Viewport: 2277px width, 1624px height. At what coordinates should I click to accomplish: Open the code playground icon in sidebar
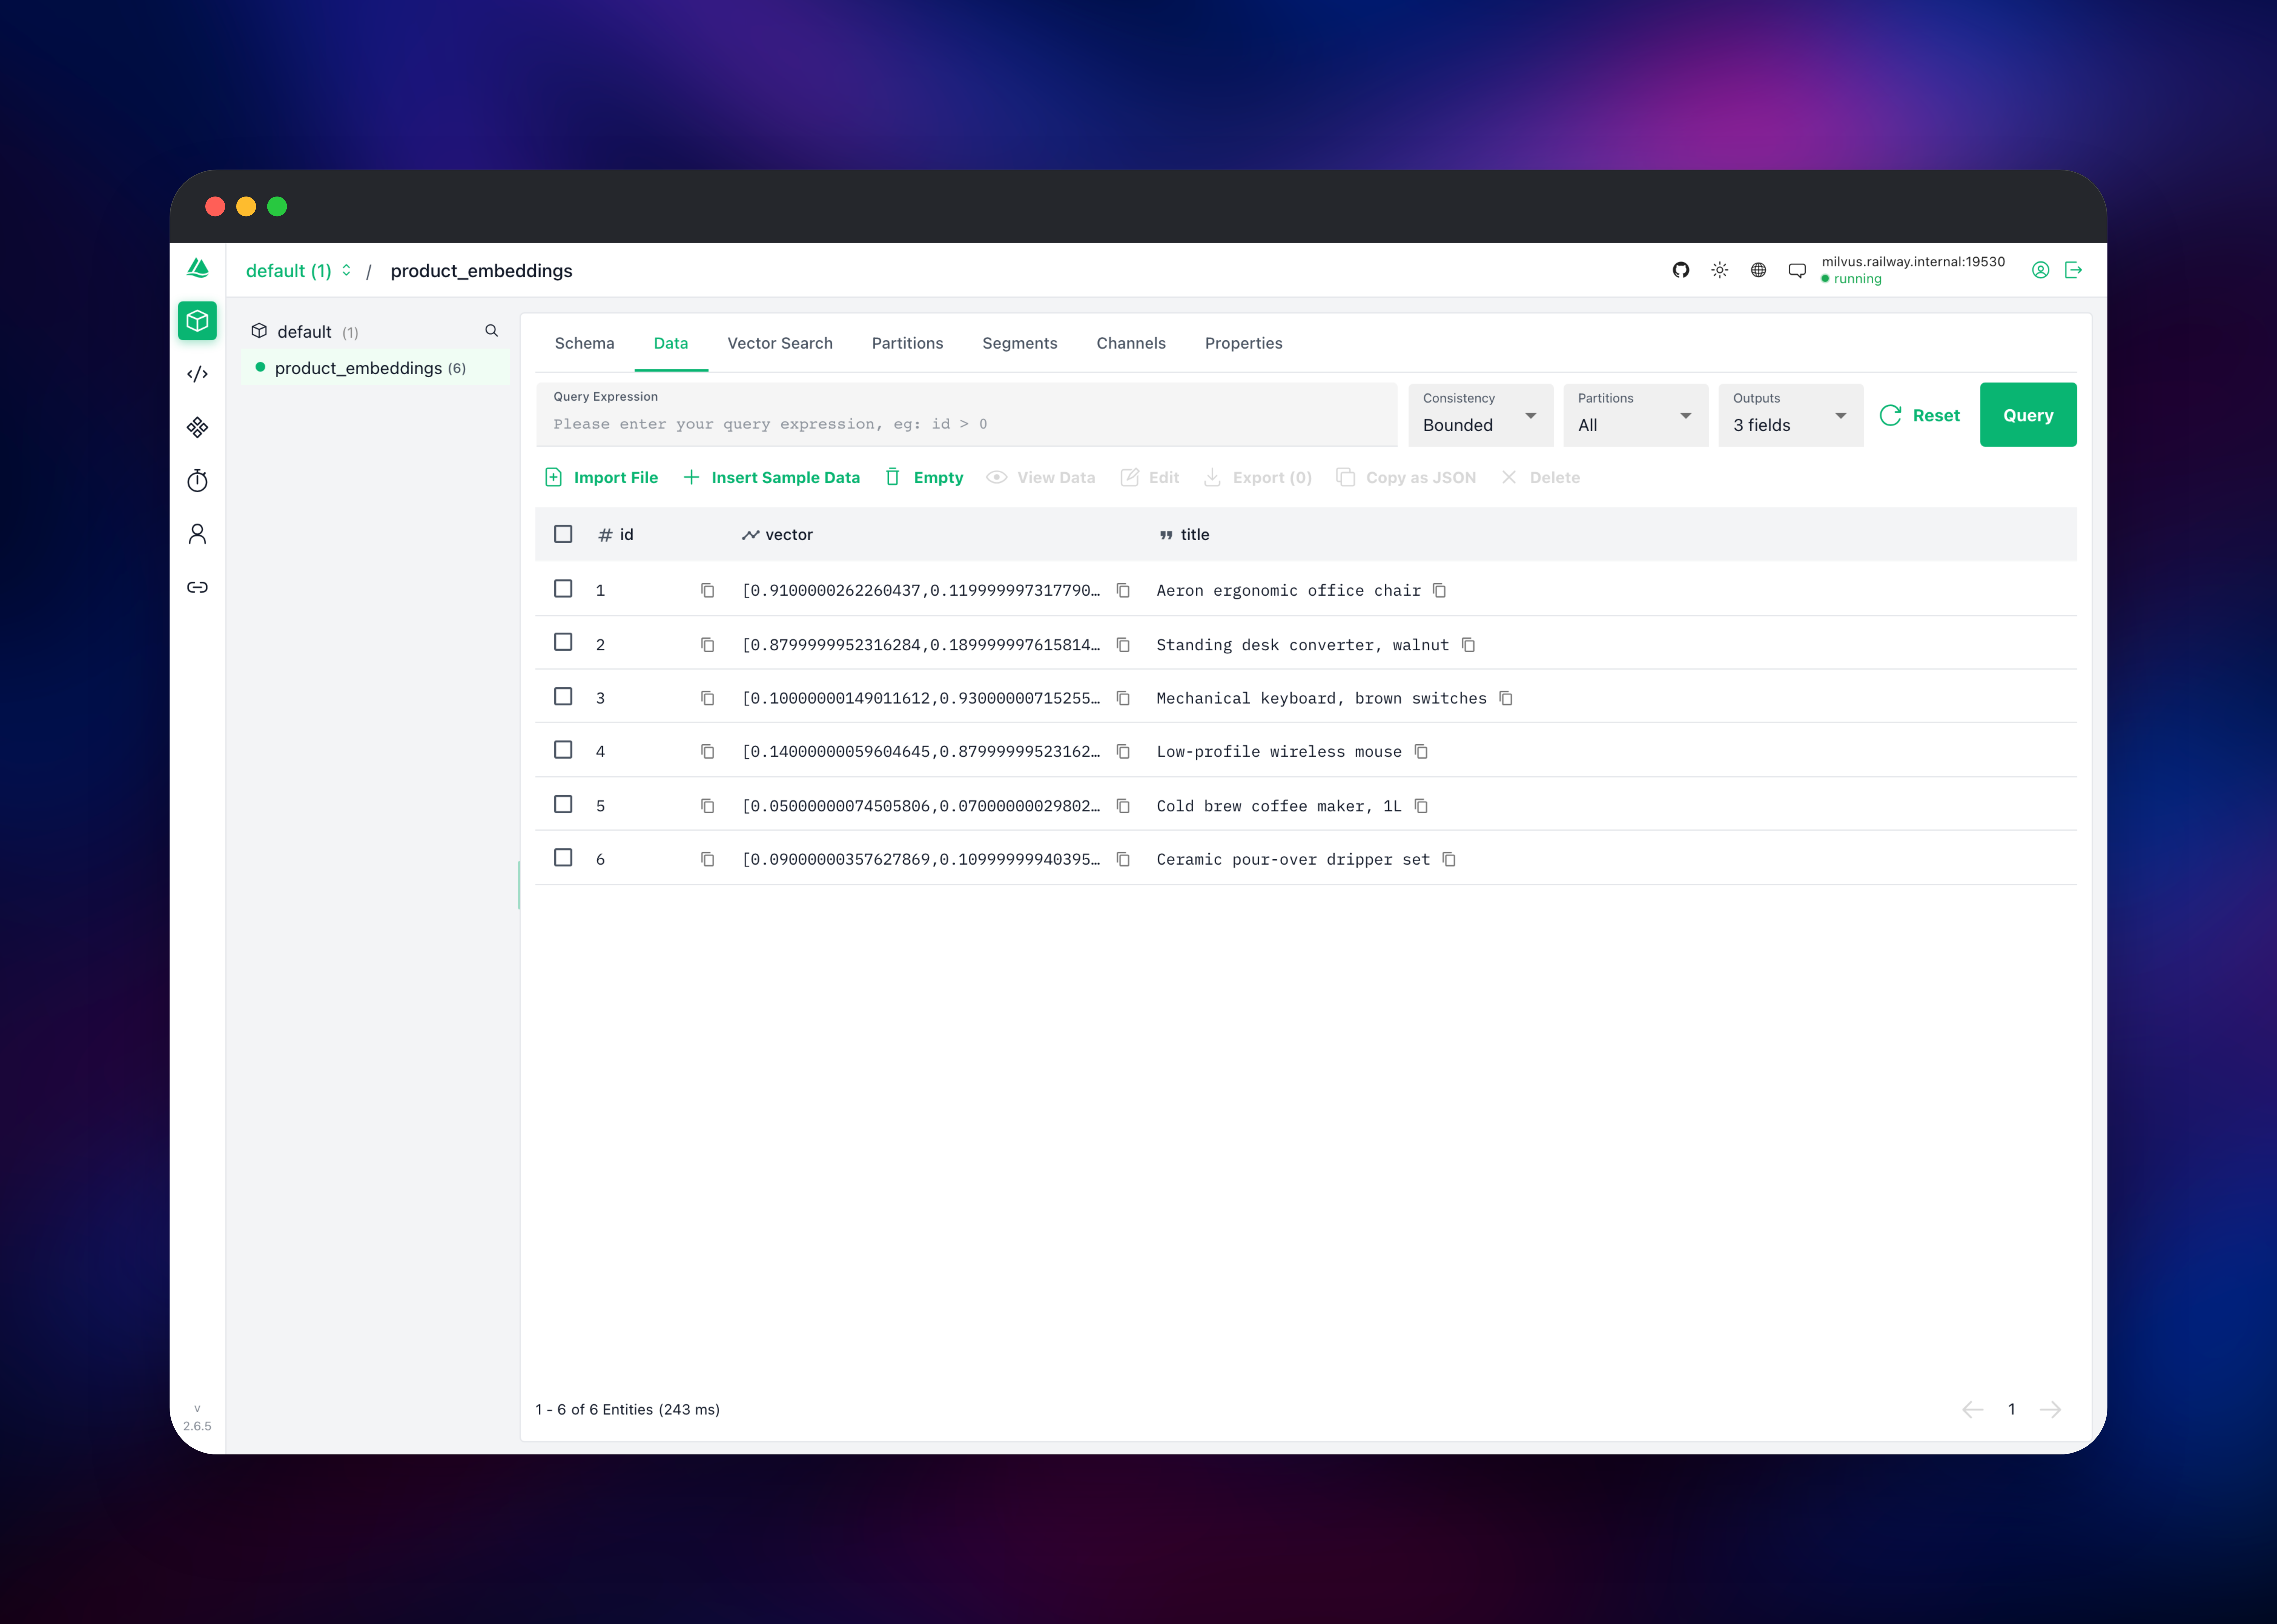197,374
